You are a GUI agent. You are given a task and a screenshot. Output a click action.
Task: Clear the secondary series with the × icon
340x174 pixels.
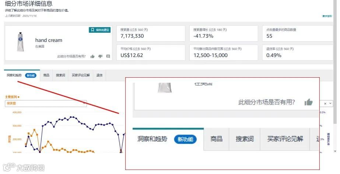point(325,103)
